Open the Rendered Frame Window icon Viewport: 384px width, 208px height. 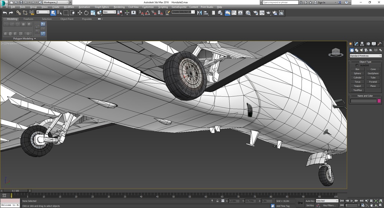(262, 13)
